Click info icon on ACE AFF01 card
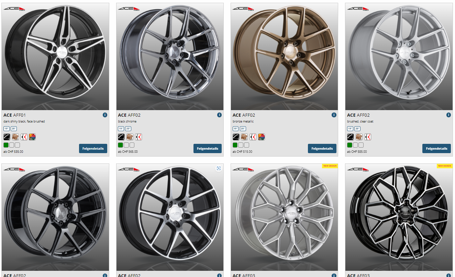455x277 pixels. [105, 115]
